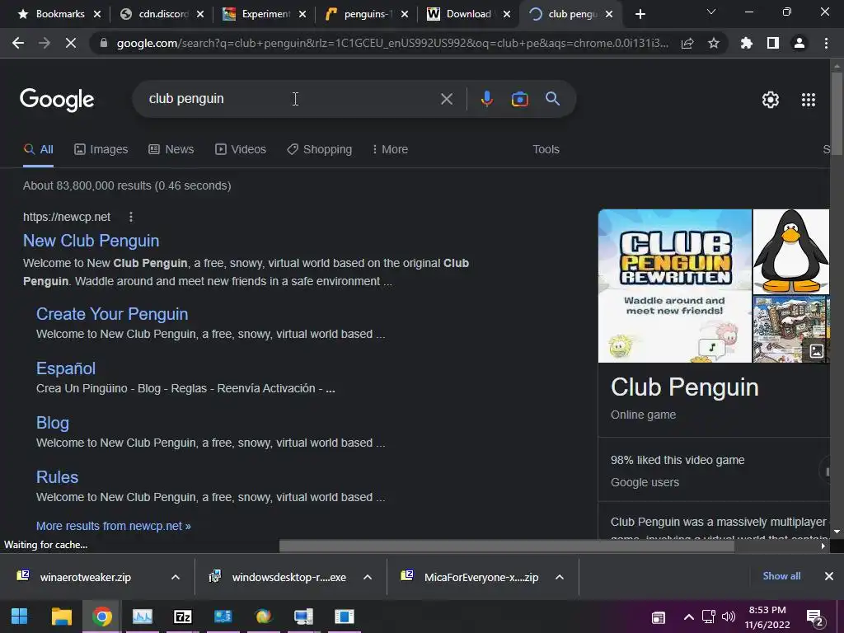844x633 pixels.
Task: Click the Google logo
Action: tap(57, 100)
